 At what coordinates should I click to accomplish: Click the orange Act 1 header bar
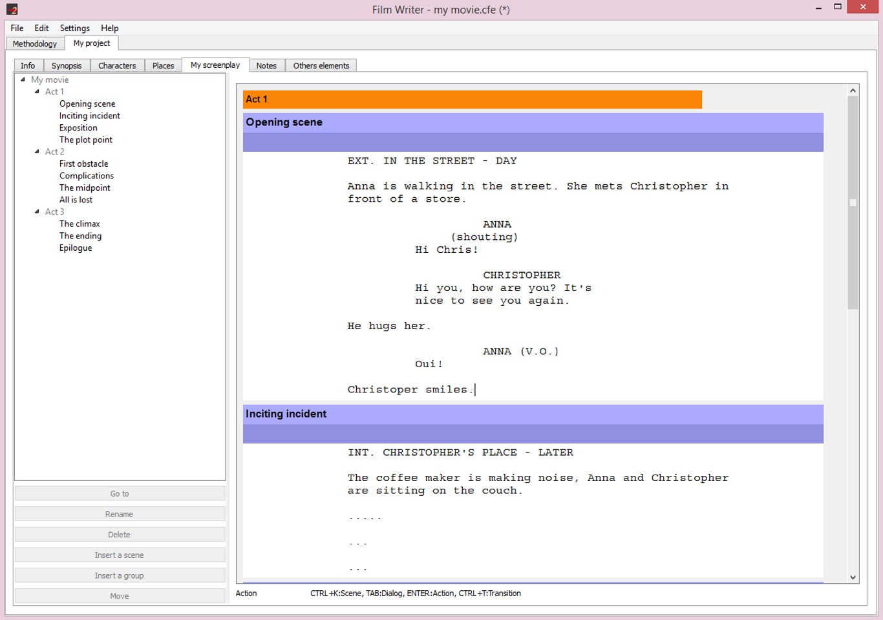[473, 99]
